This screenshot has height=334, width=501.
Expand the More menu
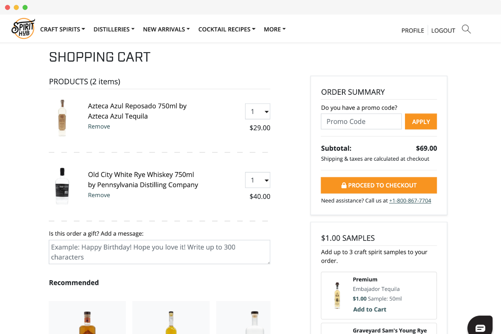[275, 29]
